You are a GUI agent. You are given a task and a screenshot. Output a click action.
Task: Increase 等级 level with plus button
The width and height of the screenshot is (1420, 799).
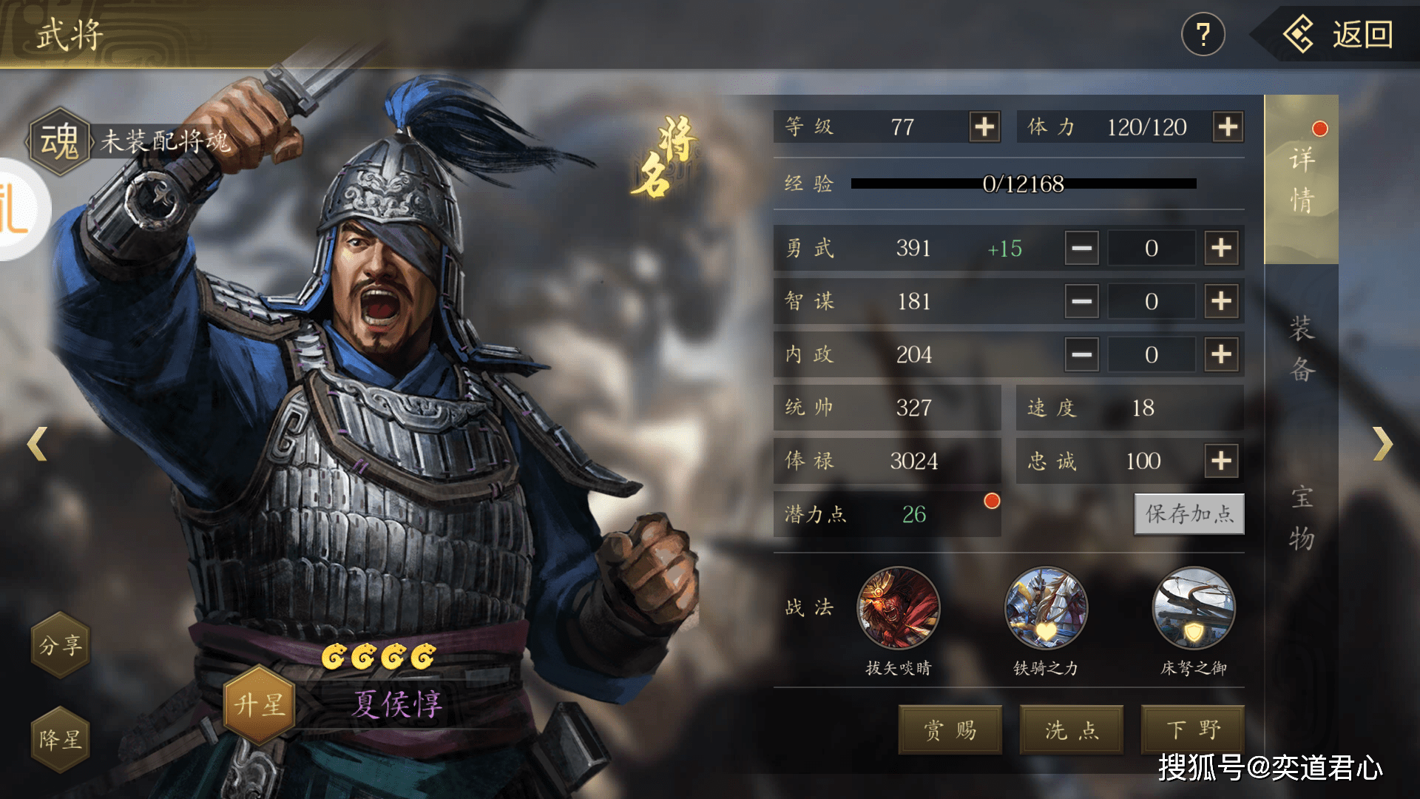tap(984, 127)
